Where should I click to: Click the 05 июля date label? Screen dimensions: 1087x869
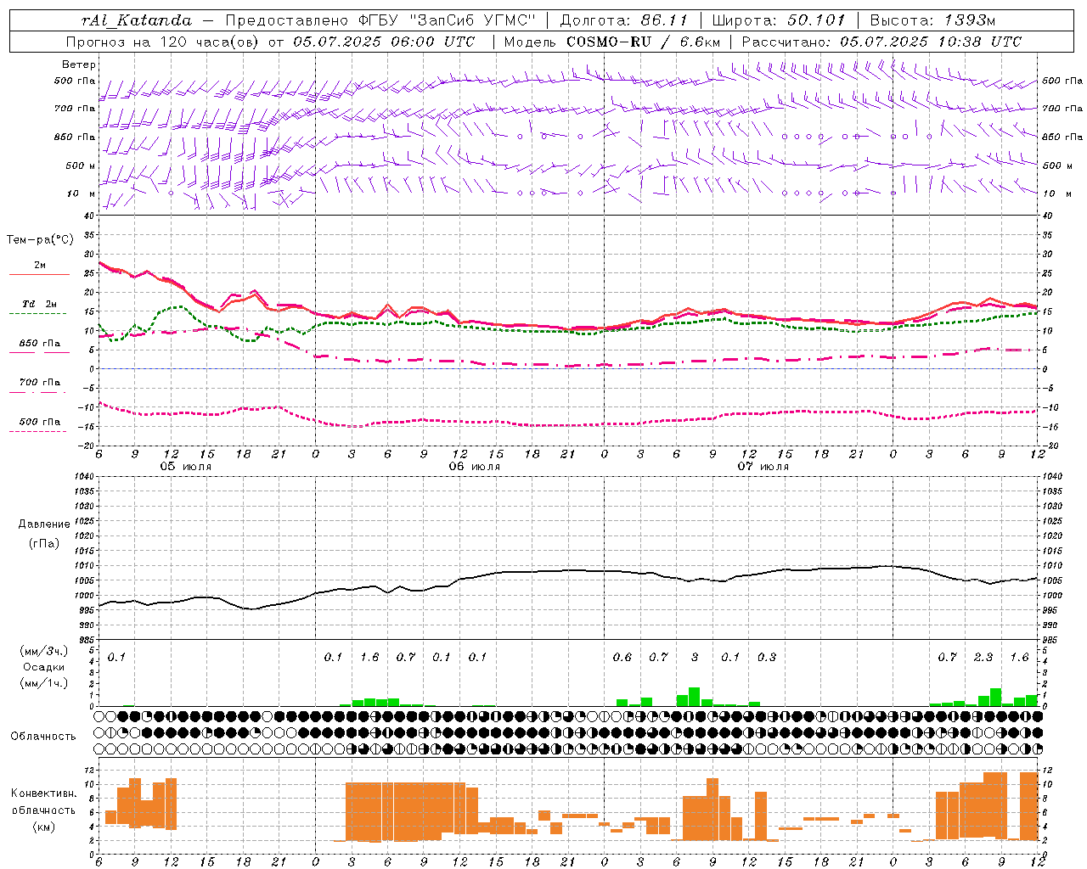click(186, 467)
